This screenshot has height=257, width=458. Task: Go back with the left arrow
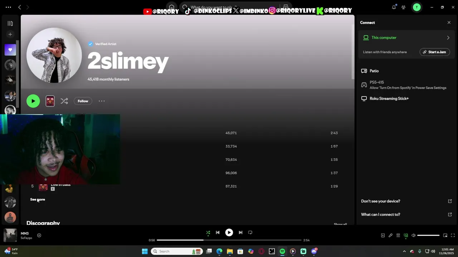(x=20, y=7)
